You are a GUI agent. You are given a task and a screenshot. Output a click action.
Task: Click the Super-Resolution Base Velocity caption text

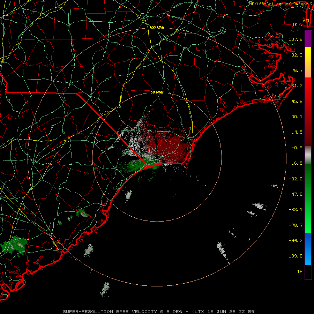coord(159,312)
